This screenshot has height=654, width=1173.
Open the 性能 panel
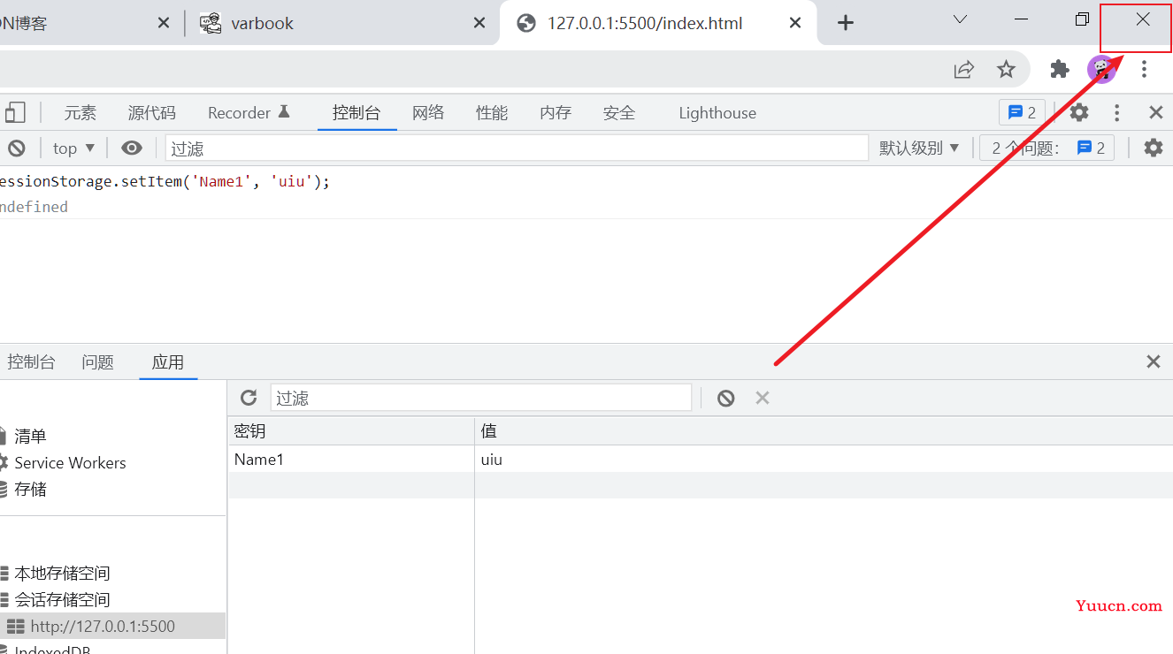pyautogui.click(x=492, y=113)
